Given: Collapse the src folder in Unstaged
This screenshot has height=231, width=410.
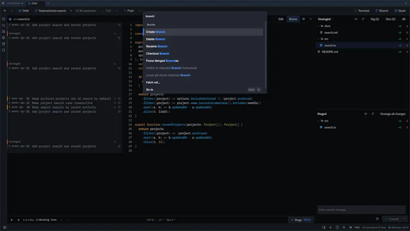Looking at the screenshot, I should [x=318, y=39].
